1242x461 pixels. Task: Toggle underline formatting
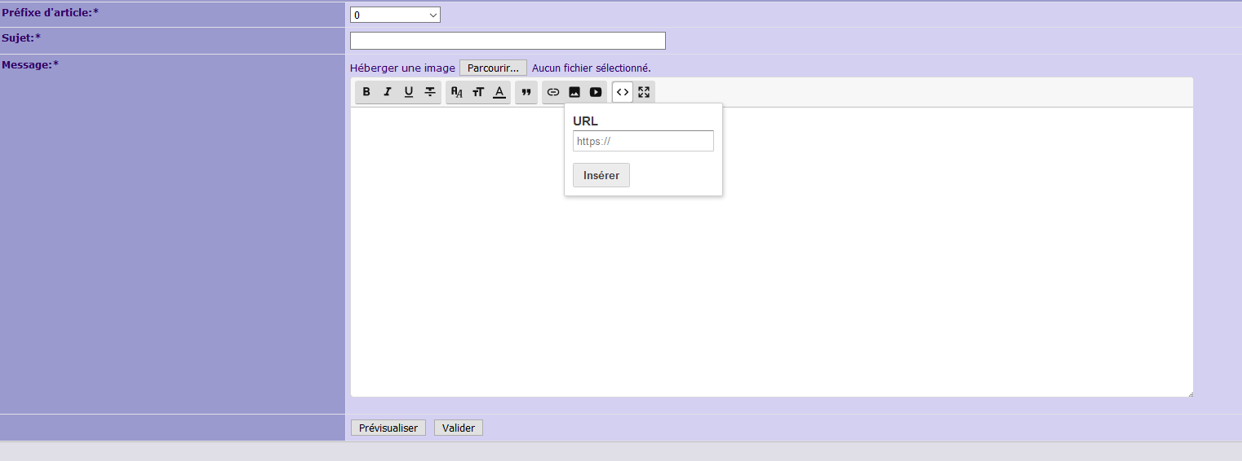coord(409,92)
